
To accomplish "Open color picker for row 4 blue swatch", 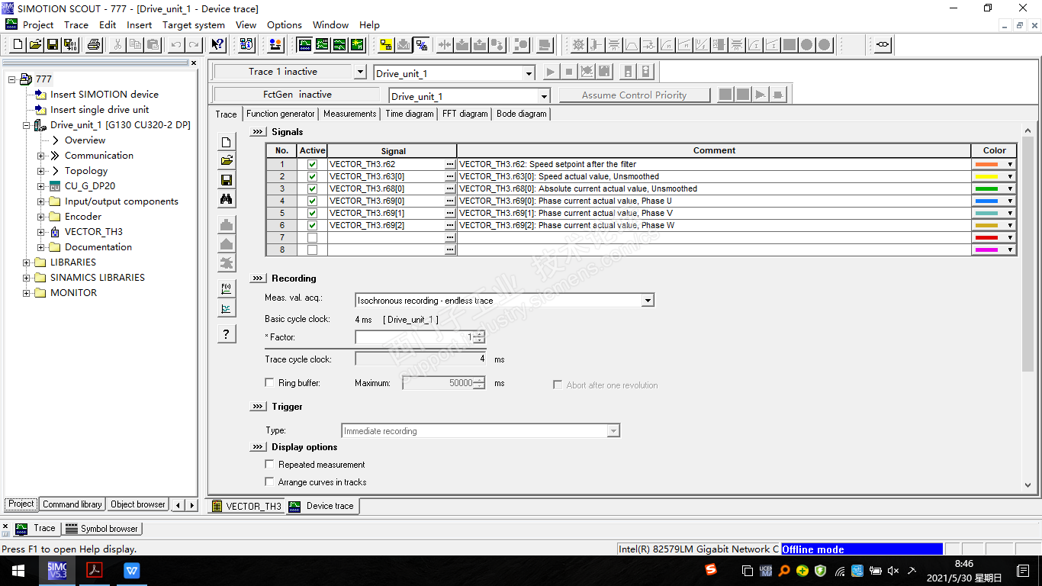I will [x=994, y=201].
